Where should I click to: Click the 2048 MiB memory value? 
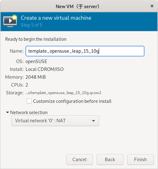coord(36,77)
